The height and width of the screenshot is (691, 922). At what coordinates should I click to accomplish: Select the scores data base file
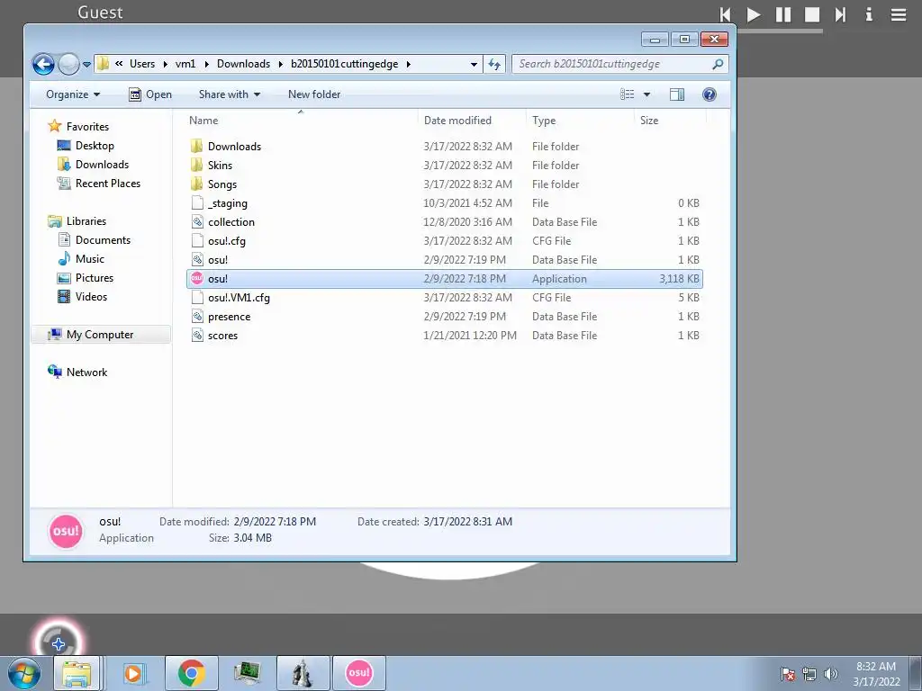pyautogui.click(x=445, y=335)
